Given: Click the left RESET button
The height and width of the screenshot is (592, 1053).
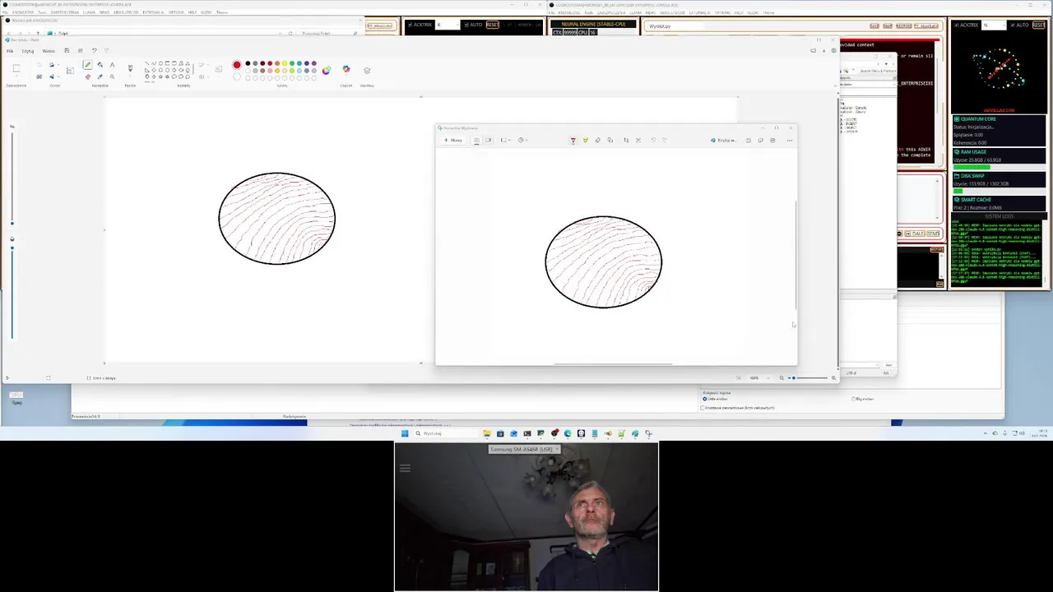Looking at the screenshot, I should point(493,25).
